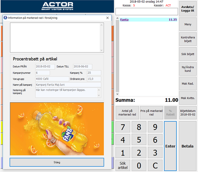Click Mak Kvitto. button
The height and width of the screenshot is (172, 198).
(188, 98)
